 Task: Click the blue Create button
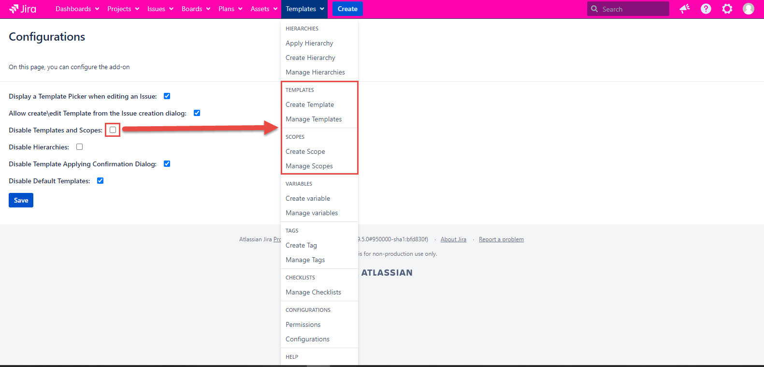point(347,9)
